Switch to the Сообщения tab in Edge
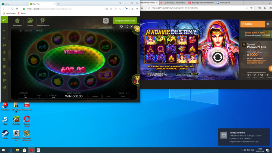The height and width of the screenshot is (153, 272). click(x=228, y=2)
